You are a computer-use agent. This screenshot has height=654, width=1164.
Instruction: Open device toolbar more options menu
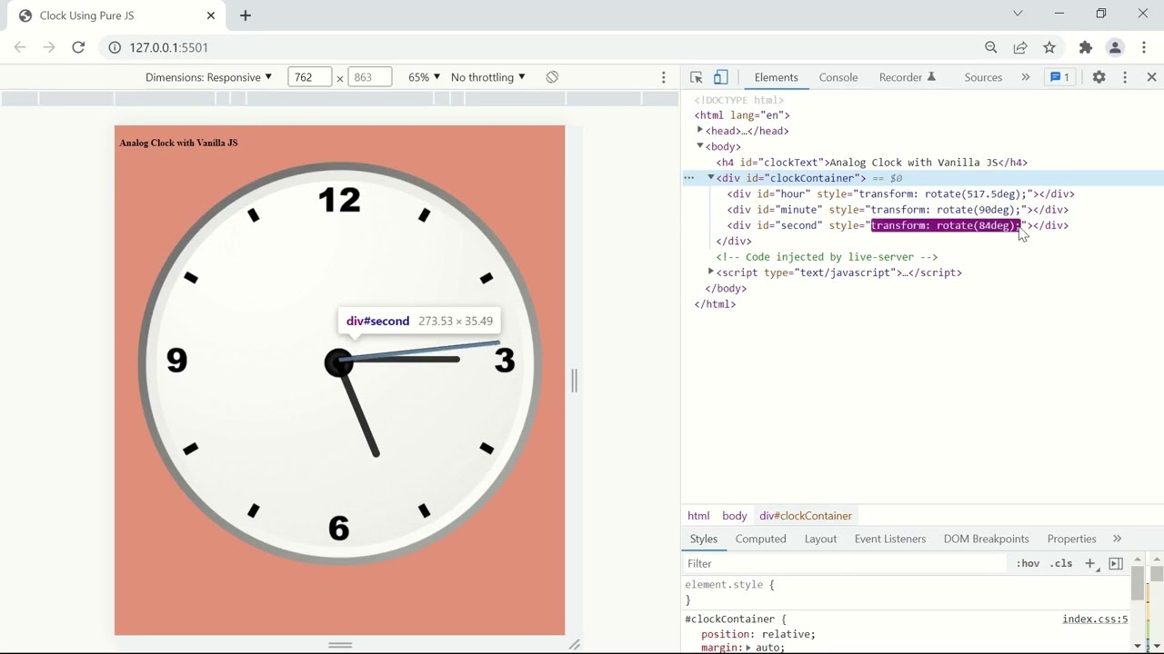pos(664,77)
